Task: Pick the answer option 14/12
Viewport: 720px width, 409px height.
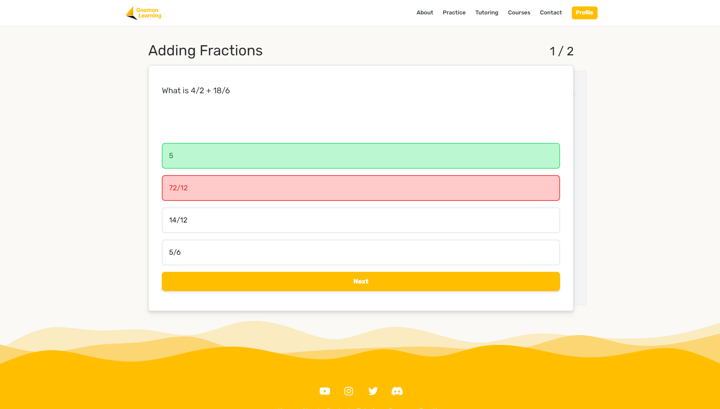Action: point(360,220)
